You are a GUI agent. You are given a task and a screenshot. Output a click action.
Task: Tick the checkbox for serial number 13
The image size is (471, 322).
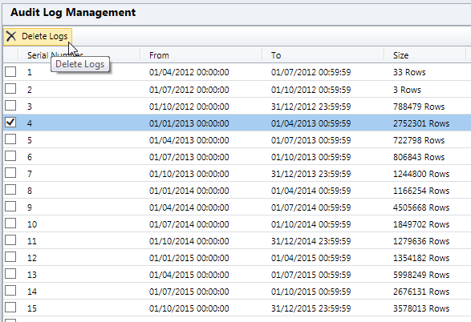pos(10,273)
